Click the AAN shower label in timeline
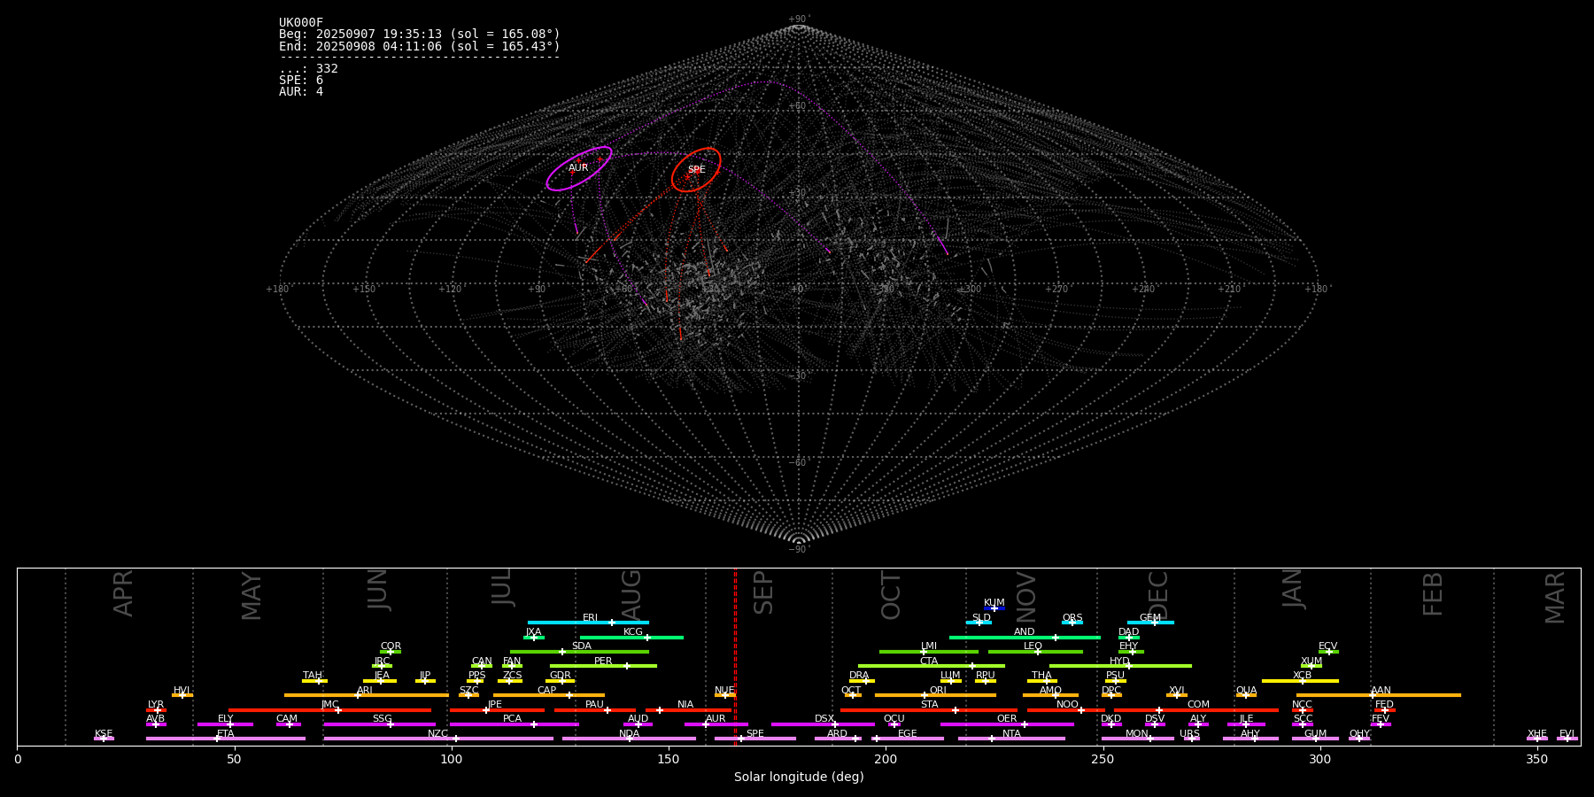This screenshot has height=797, width=1594. (1381, 691)
